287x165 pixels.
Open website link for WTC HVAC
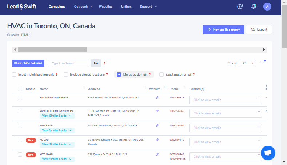tap(157, 154)
